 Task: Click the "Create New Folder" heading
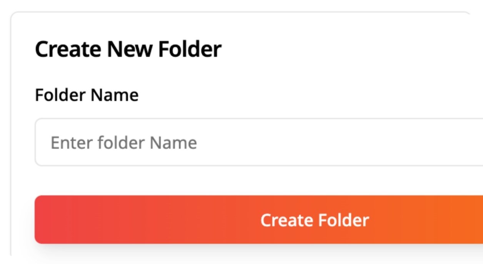[128, 49]
